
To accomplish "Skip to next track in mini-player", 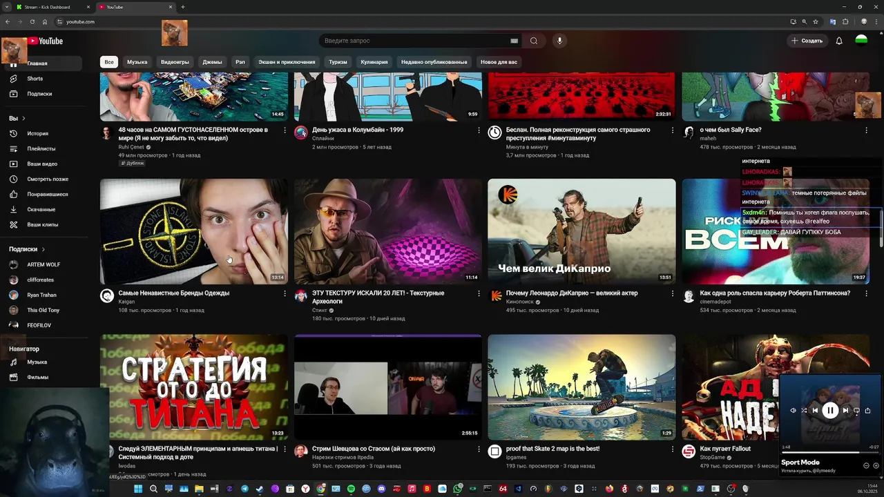I will click(845, 411).
